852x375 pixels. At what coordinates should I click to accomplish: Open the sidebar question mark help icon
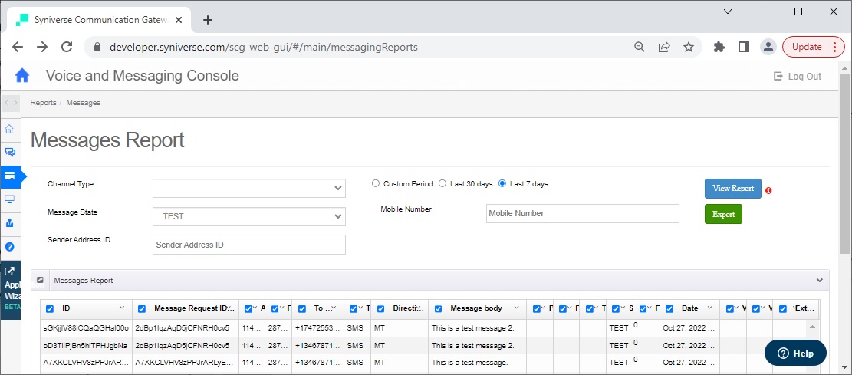[9, 247]
